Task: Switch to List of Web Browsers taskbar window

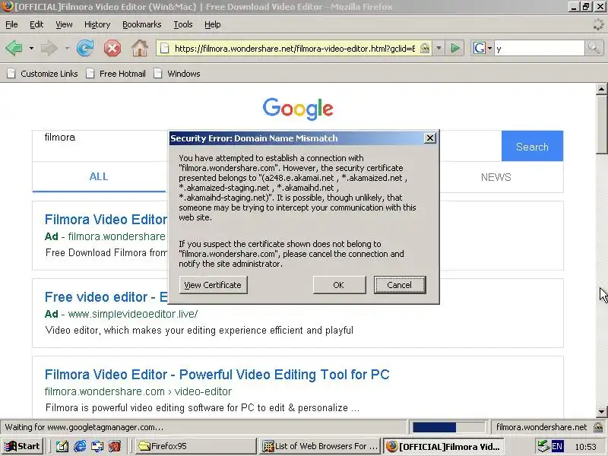Action: coord(320,446)
